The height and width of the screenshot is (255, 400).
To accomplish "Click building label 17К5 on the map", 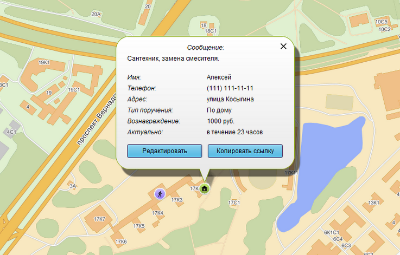I will click(x=139, y=226).
